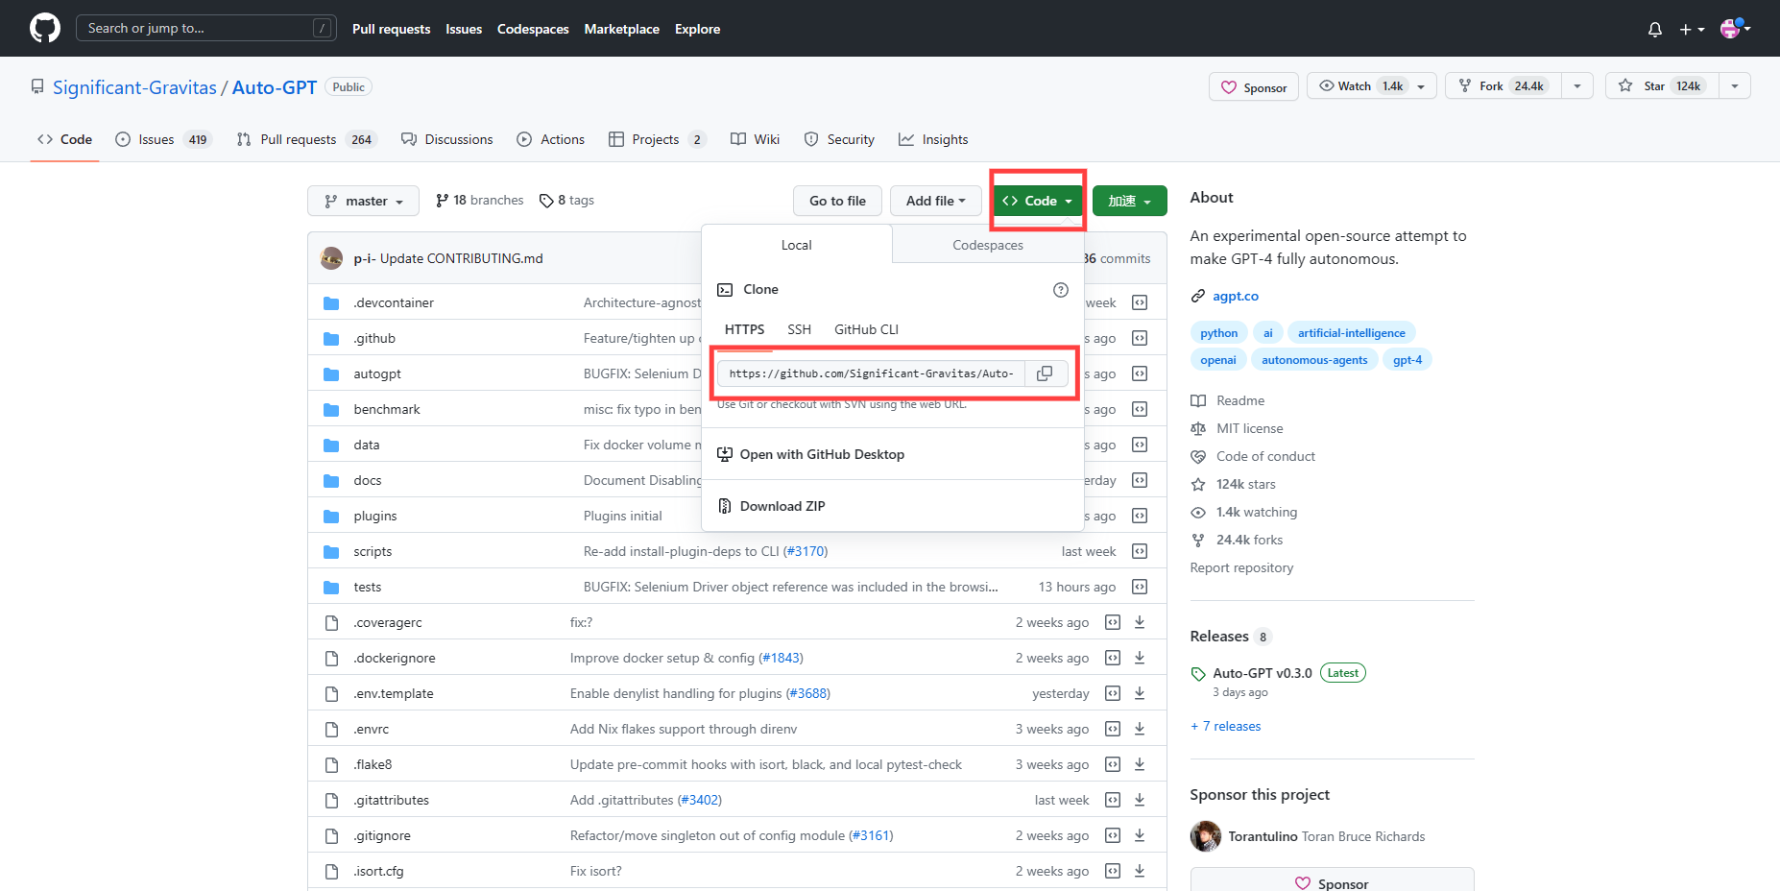The image size is (1780, 891).
Task: Click the HTTPS clone URL text field
Action: [872, 373]
